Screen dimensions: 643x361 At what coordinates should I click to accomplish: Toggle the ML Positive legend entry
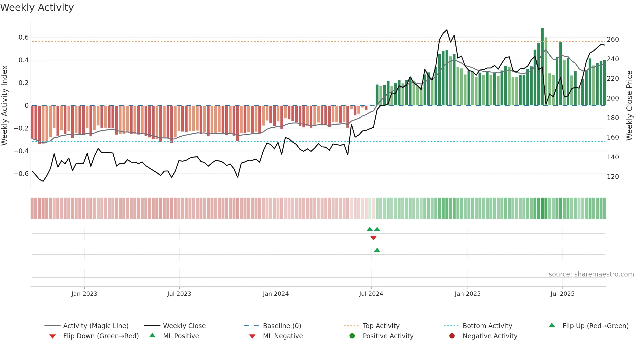[174, 336]
